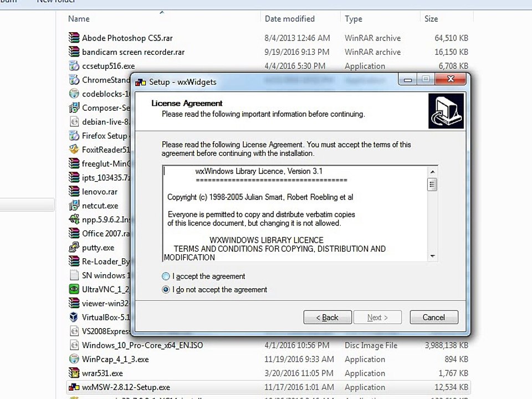This screenshot has height=399, width=532.
Task: Click the Back button in setup wizard
Action: 328,317
